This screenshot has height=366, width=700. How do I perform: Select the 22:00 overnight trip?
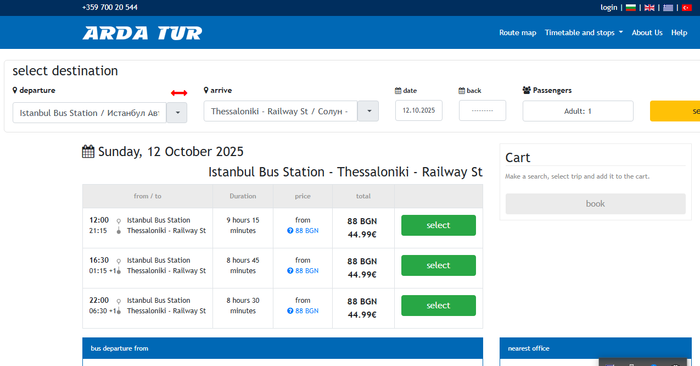pos(438,306)
